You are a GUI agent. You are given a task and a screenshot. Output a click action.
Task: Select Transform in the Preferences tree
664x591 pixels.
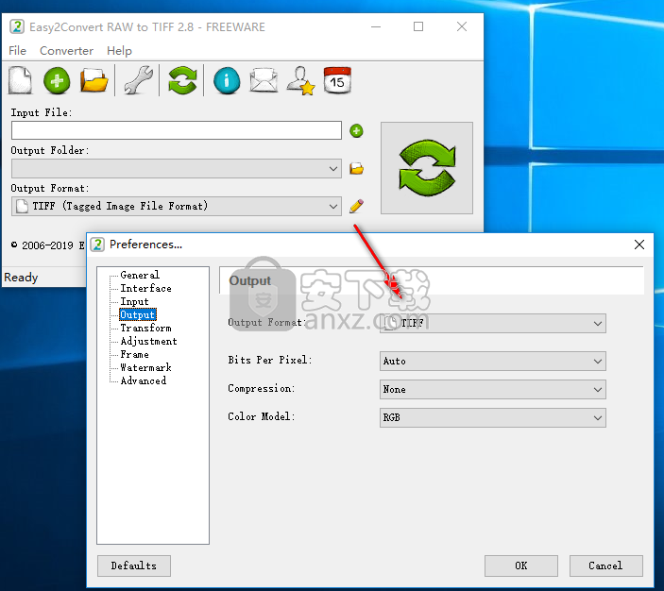[145, 328]
